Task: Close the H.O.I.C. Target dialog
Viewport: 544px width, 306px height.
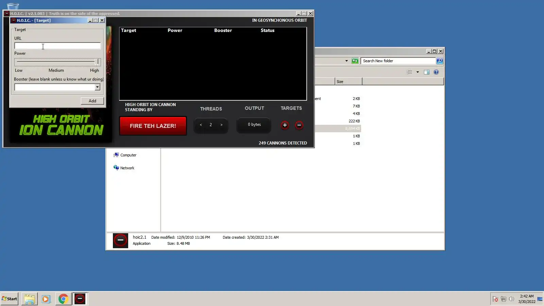Action: coord(102,20)
